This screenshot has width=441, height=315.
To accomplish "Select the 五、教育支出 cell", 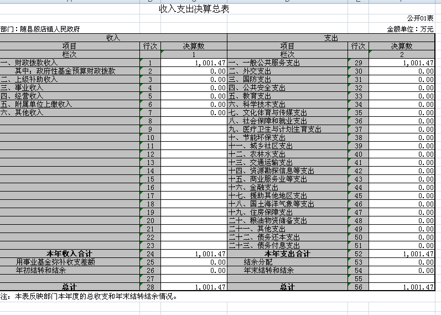I will click(x=287, y=96).
